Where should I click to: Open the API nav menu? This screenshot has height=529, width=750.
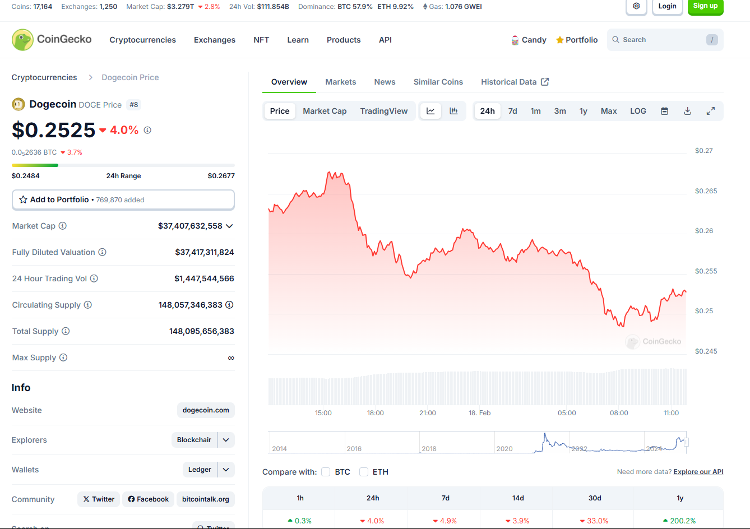385,40
